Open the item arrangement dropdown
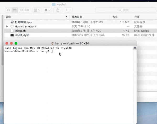 (37, 10)
